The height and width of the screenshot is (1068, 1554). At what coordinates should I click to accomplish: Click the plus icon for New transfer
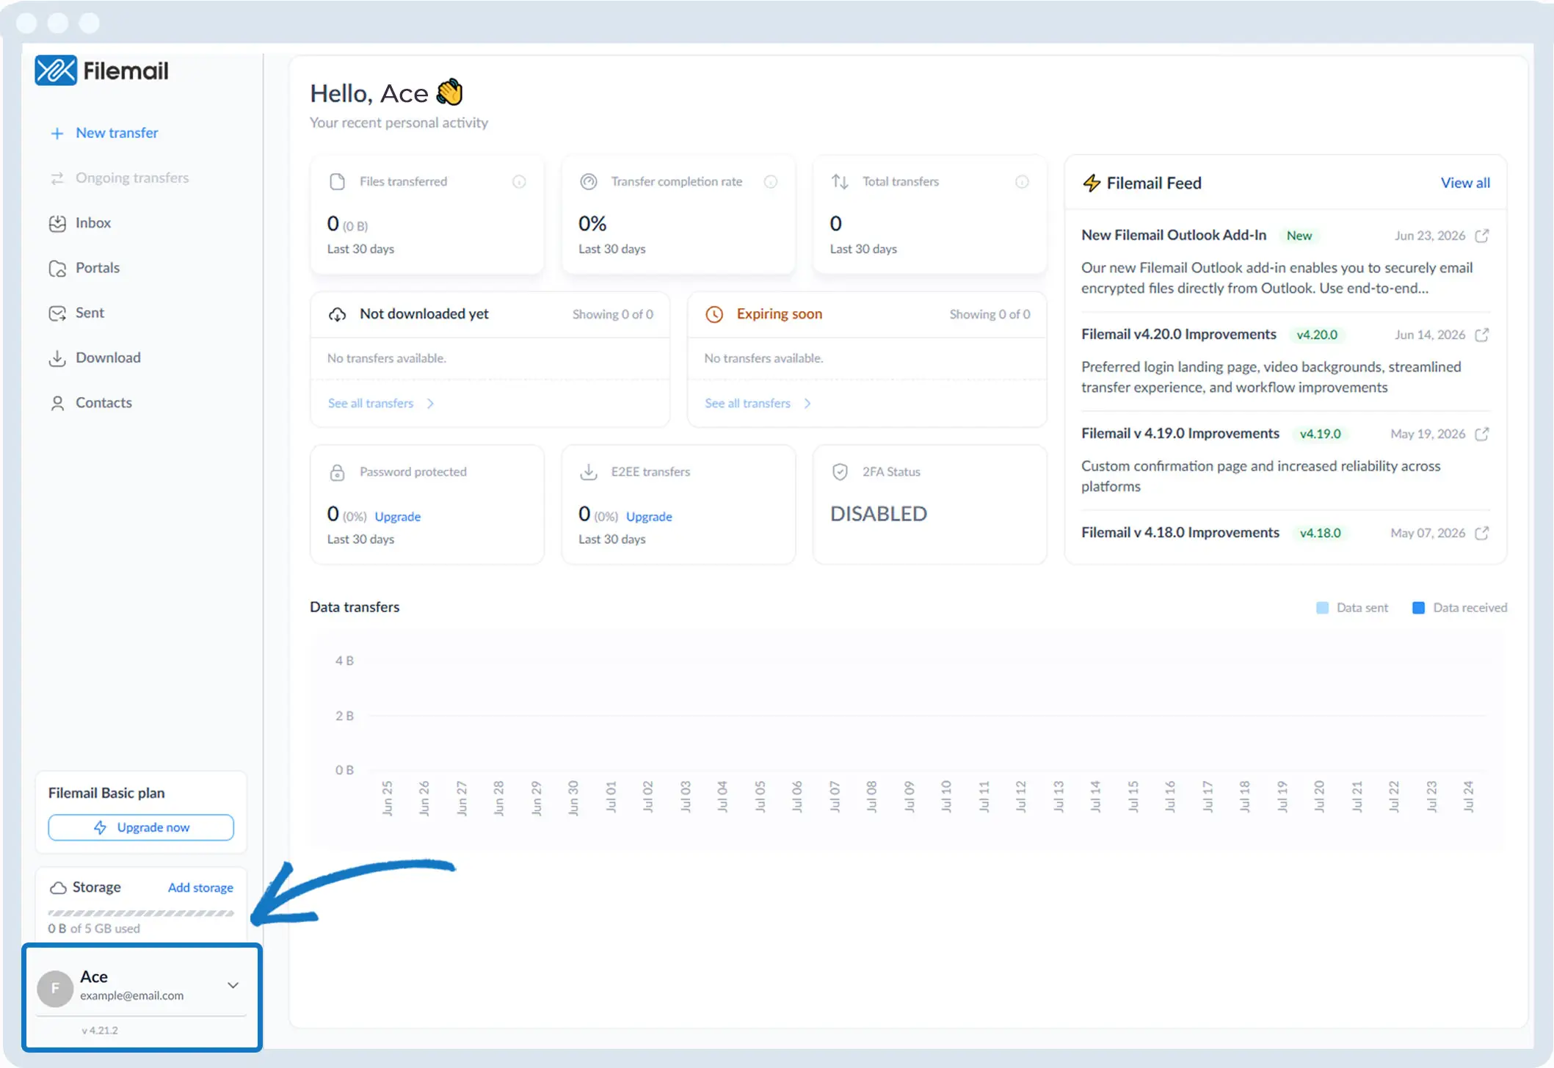[57, 134]
